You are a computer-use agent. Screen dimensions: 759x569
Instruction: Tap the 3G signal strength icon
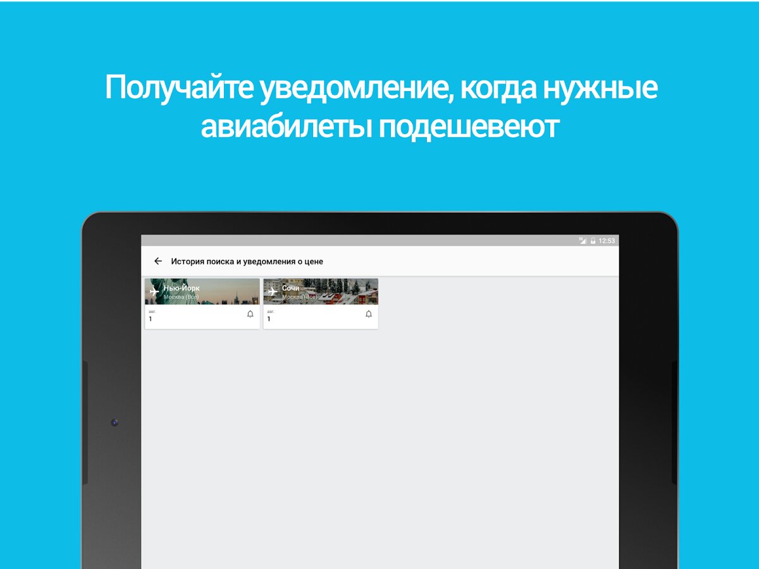click(x=582, y=241)
